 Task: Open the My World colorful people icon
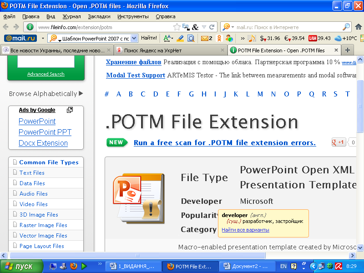[x=229, y=38]
